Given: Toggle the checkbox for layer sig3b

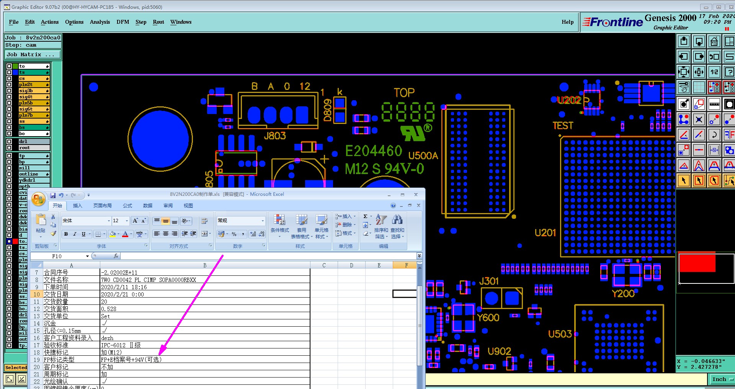Looking at the screenshot, I should tap(9, 91).
